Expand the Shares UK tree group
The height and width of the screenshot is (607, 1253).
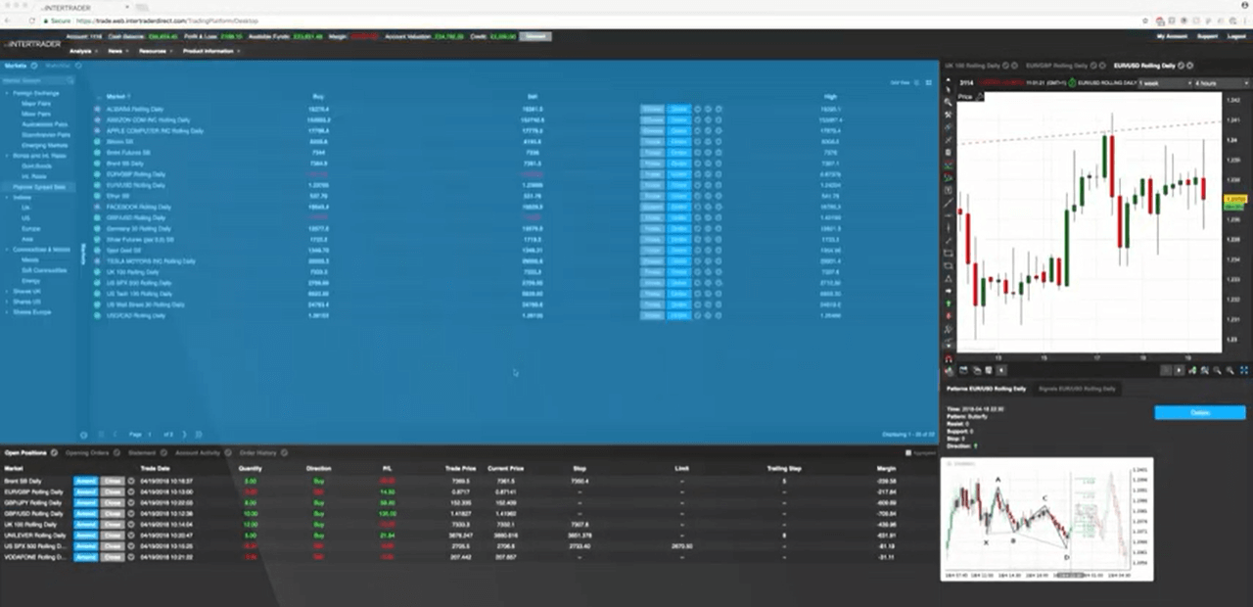pos(6,292)
